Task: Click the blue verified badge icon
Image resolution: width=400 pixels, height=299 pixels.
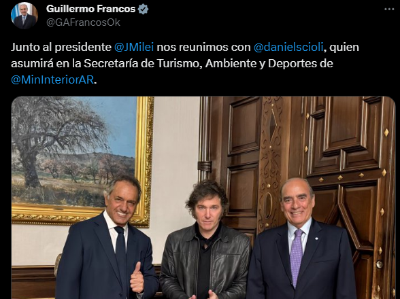Action: 143,10
